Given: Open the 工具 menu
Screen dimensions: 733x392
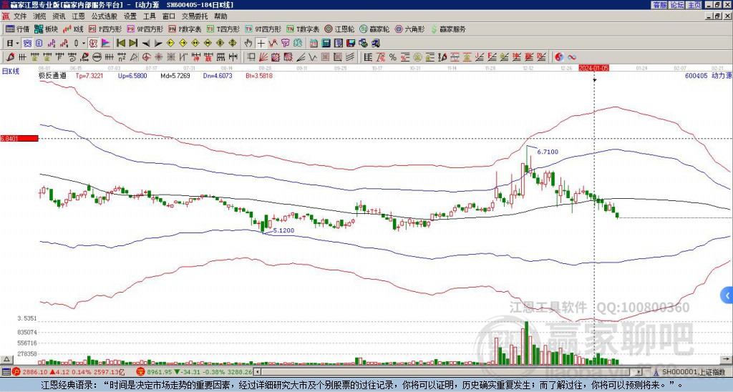Looking at the screenshot, I should click(150, 16).
